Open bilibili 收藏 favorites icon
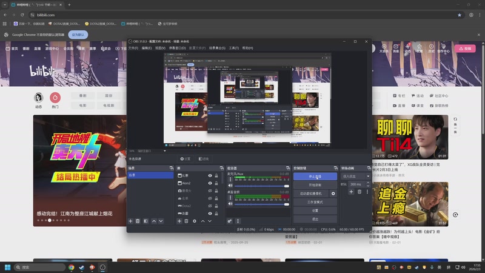485x273 pixels. [420, 49]
